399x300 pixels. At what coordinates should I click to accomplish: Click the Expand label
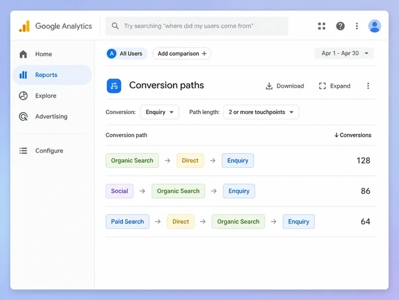coord(340,86)
